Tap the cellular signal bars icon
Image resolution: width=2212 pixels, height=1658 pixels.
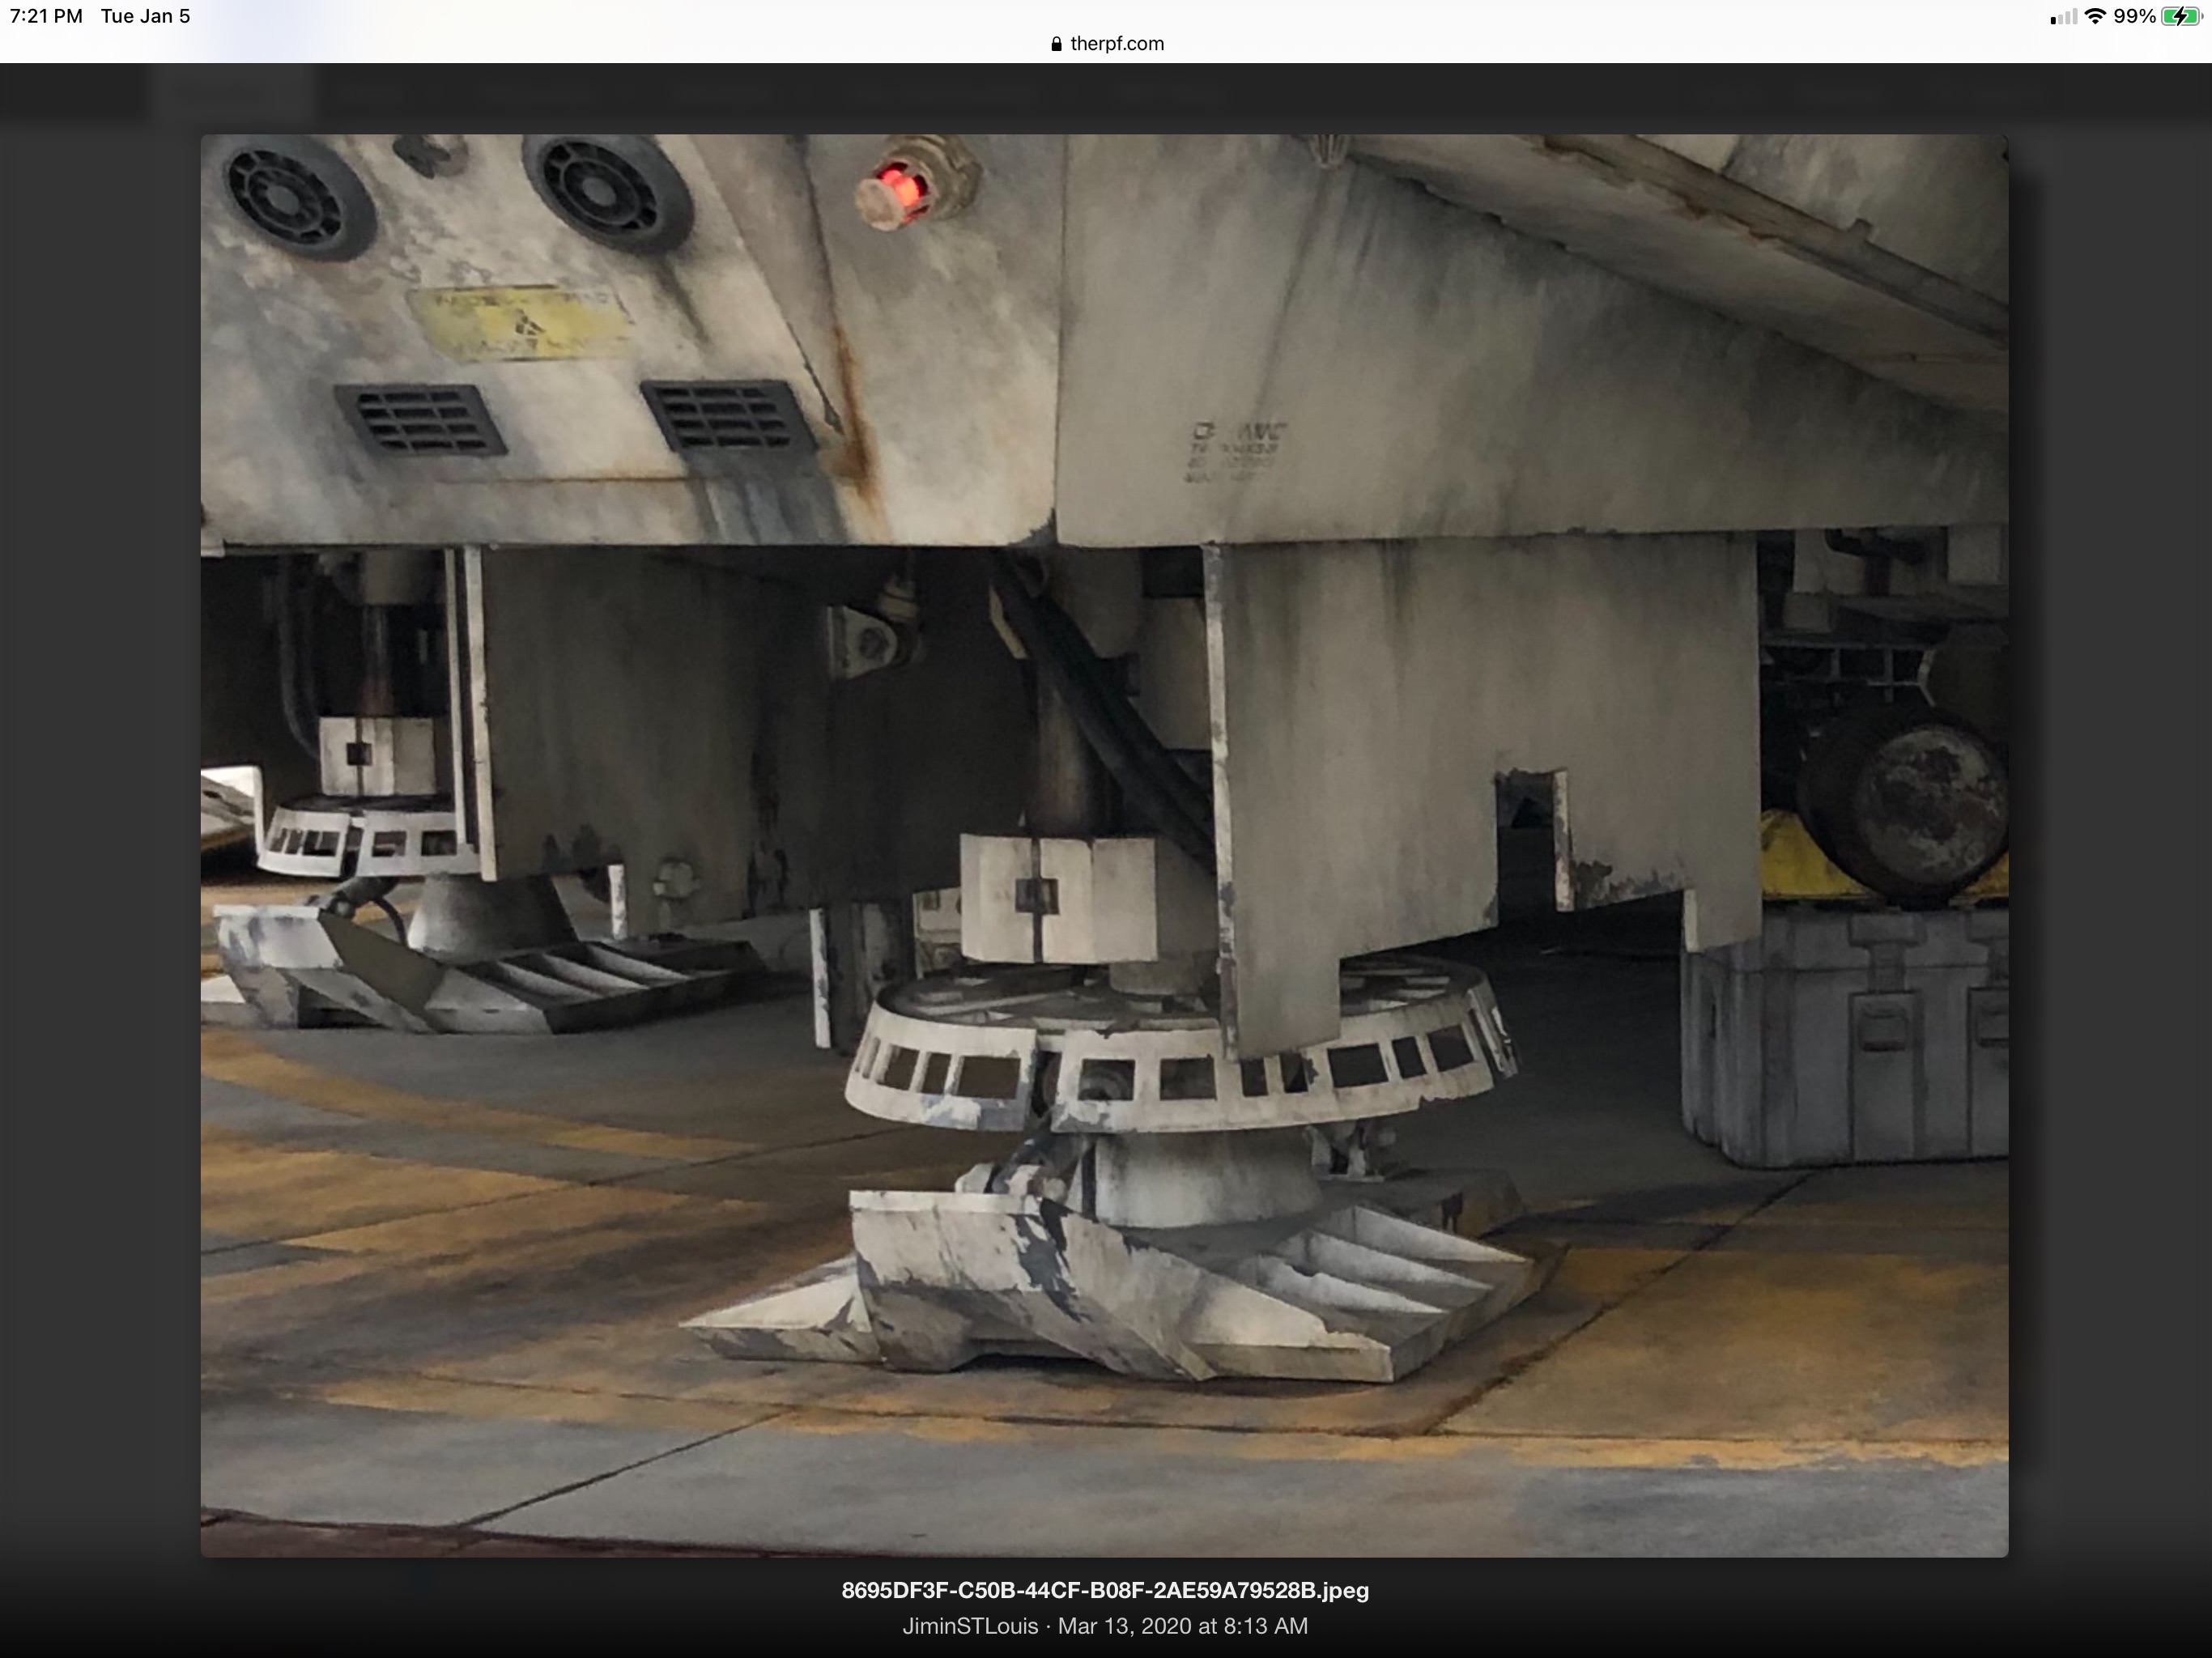pyautogui.click(x=2063, y=17)
